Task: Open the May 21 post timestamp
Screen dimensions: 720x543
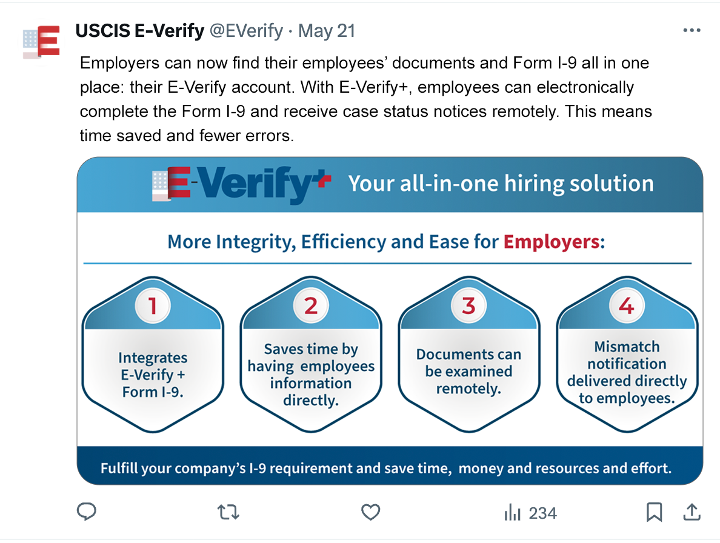Action: point(327,31)
